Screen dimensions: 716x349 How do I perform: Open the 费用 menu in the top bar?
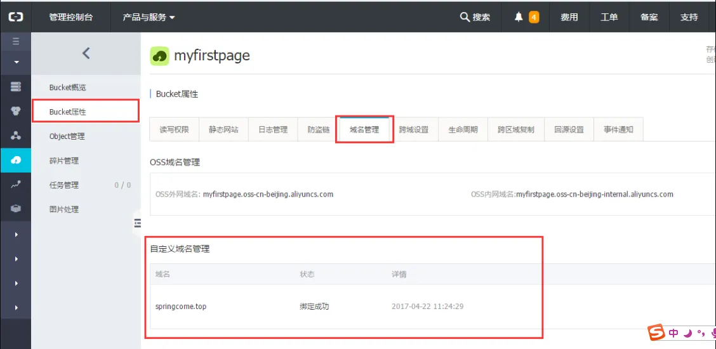click(x=569, y=17)
